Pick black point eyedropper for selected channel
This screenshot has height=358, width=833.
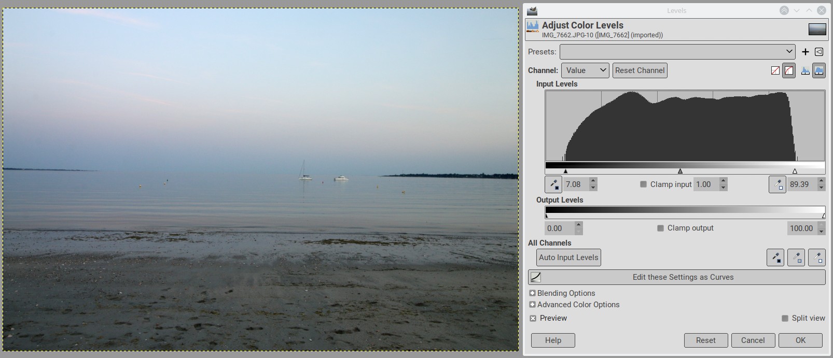(x=554, y=184)
